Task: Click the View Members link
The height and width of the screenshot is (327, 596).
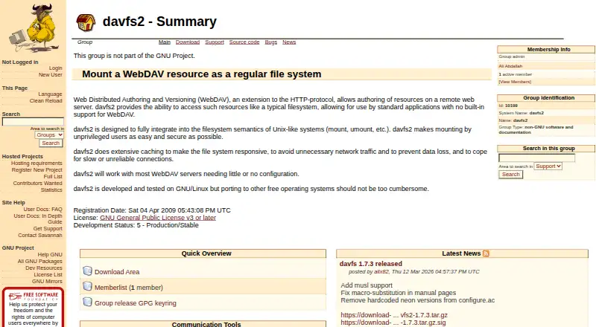Action: [515, 82]
